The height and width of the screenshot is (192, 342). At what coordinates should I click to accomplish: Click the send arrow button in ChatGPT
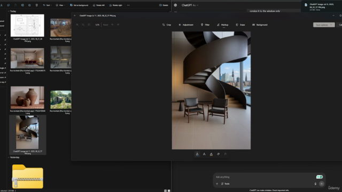click(x=322, y=183)
